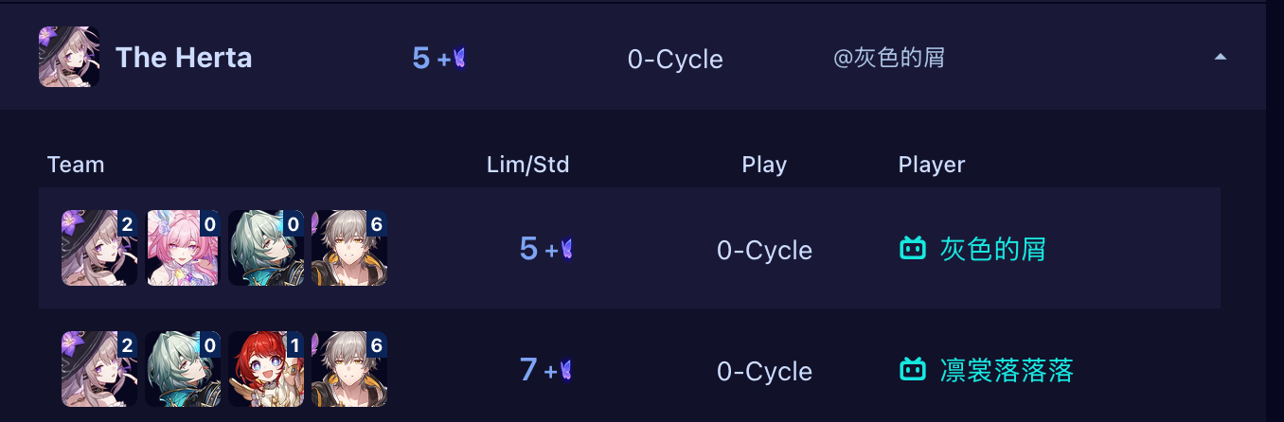
Task: Click the red-haired character in the second team
Action: tap(266, 369)
